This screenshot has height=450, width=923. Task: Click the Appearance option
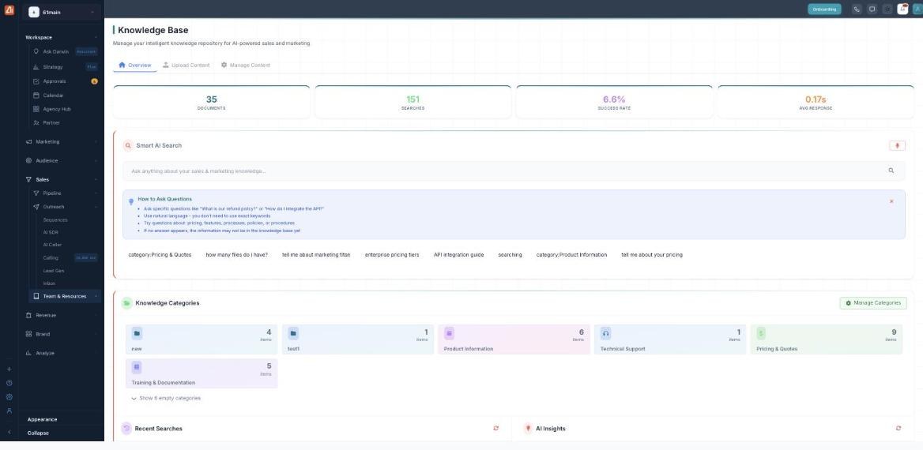(x=43, y=419)
